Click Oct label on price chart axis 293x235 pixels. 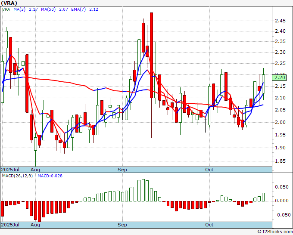tap(209, 170)
